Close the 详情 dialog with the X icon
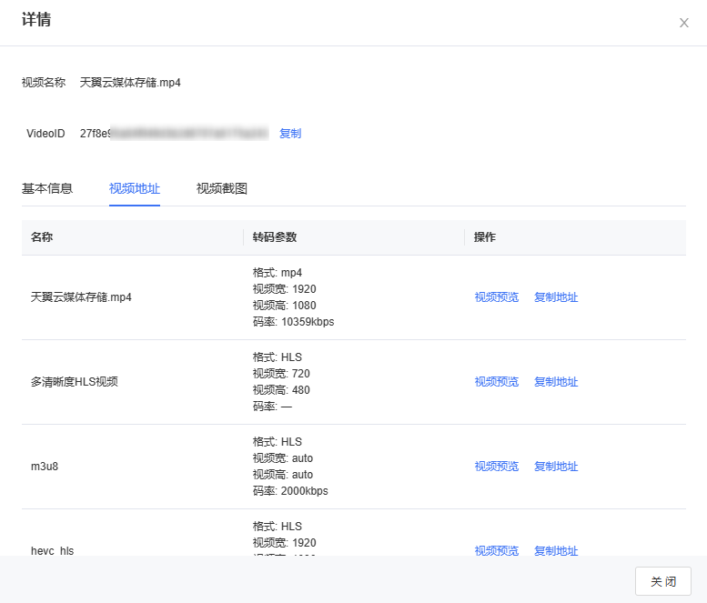This screenshot has height=603, width=707. 684,23
